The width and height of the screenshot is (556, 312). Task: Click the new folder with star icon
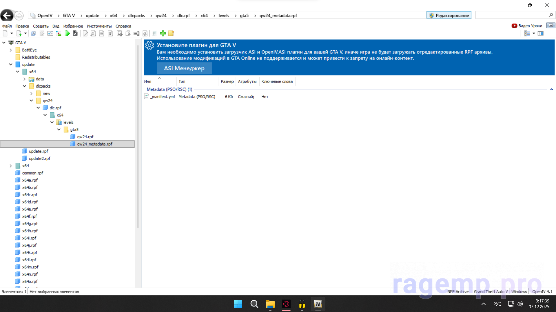(x=171, y=33)
